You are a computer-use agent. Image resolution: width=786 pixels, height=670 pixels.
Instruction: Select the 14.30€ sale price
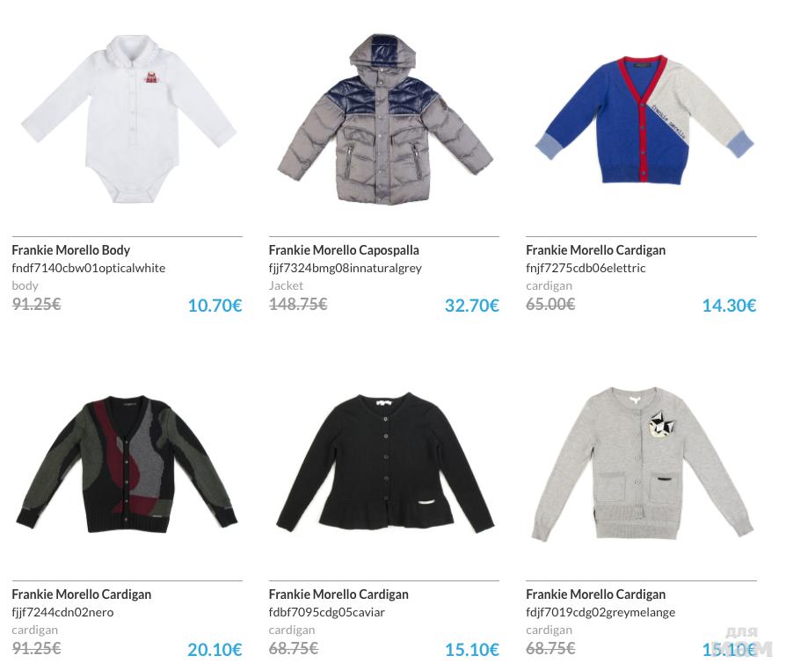pos(729,306)
